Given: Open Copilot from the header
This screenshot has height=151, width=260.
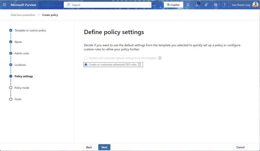Looking at the screenshot, I should click(x=173, y=5).
